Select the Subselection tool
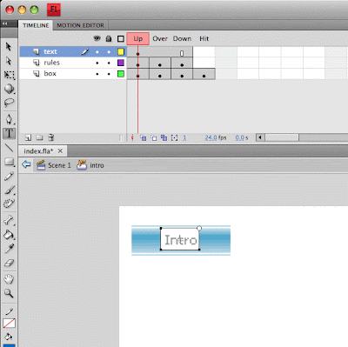 [9, 61]
